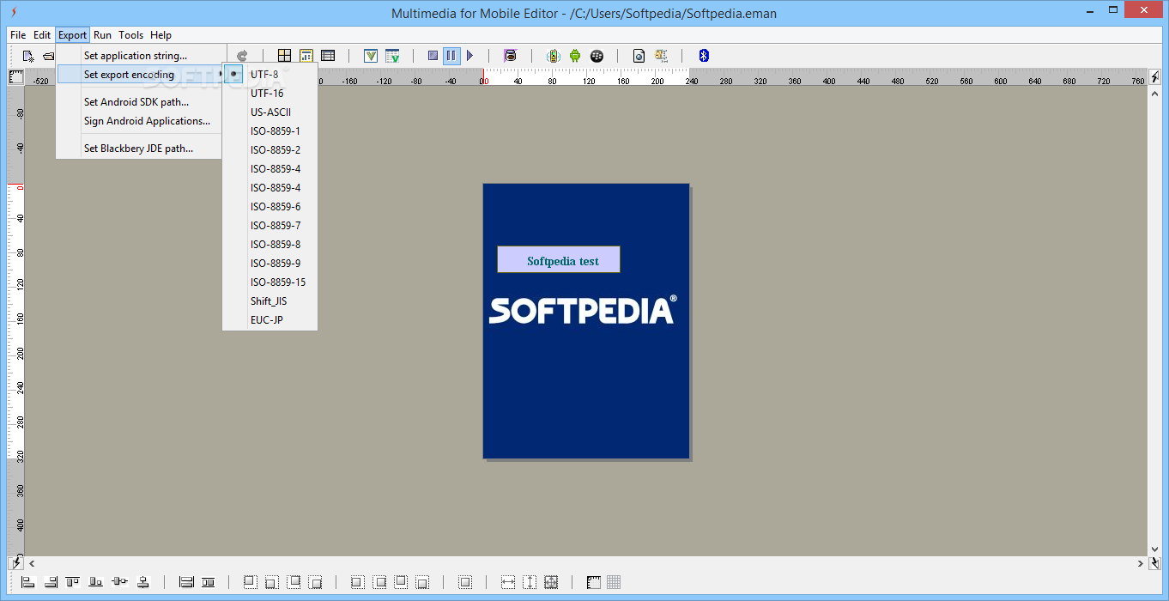The height and width of the screenshot is (601, 1169).
Task: Close the open Export menu
Action: [72, 35]
